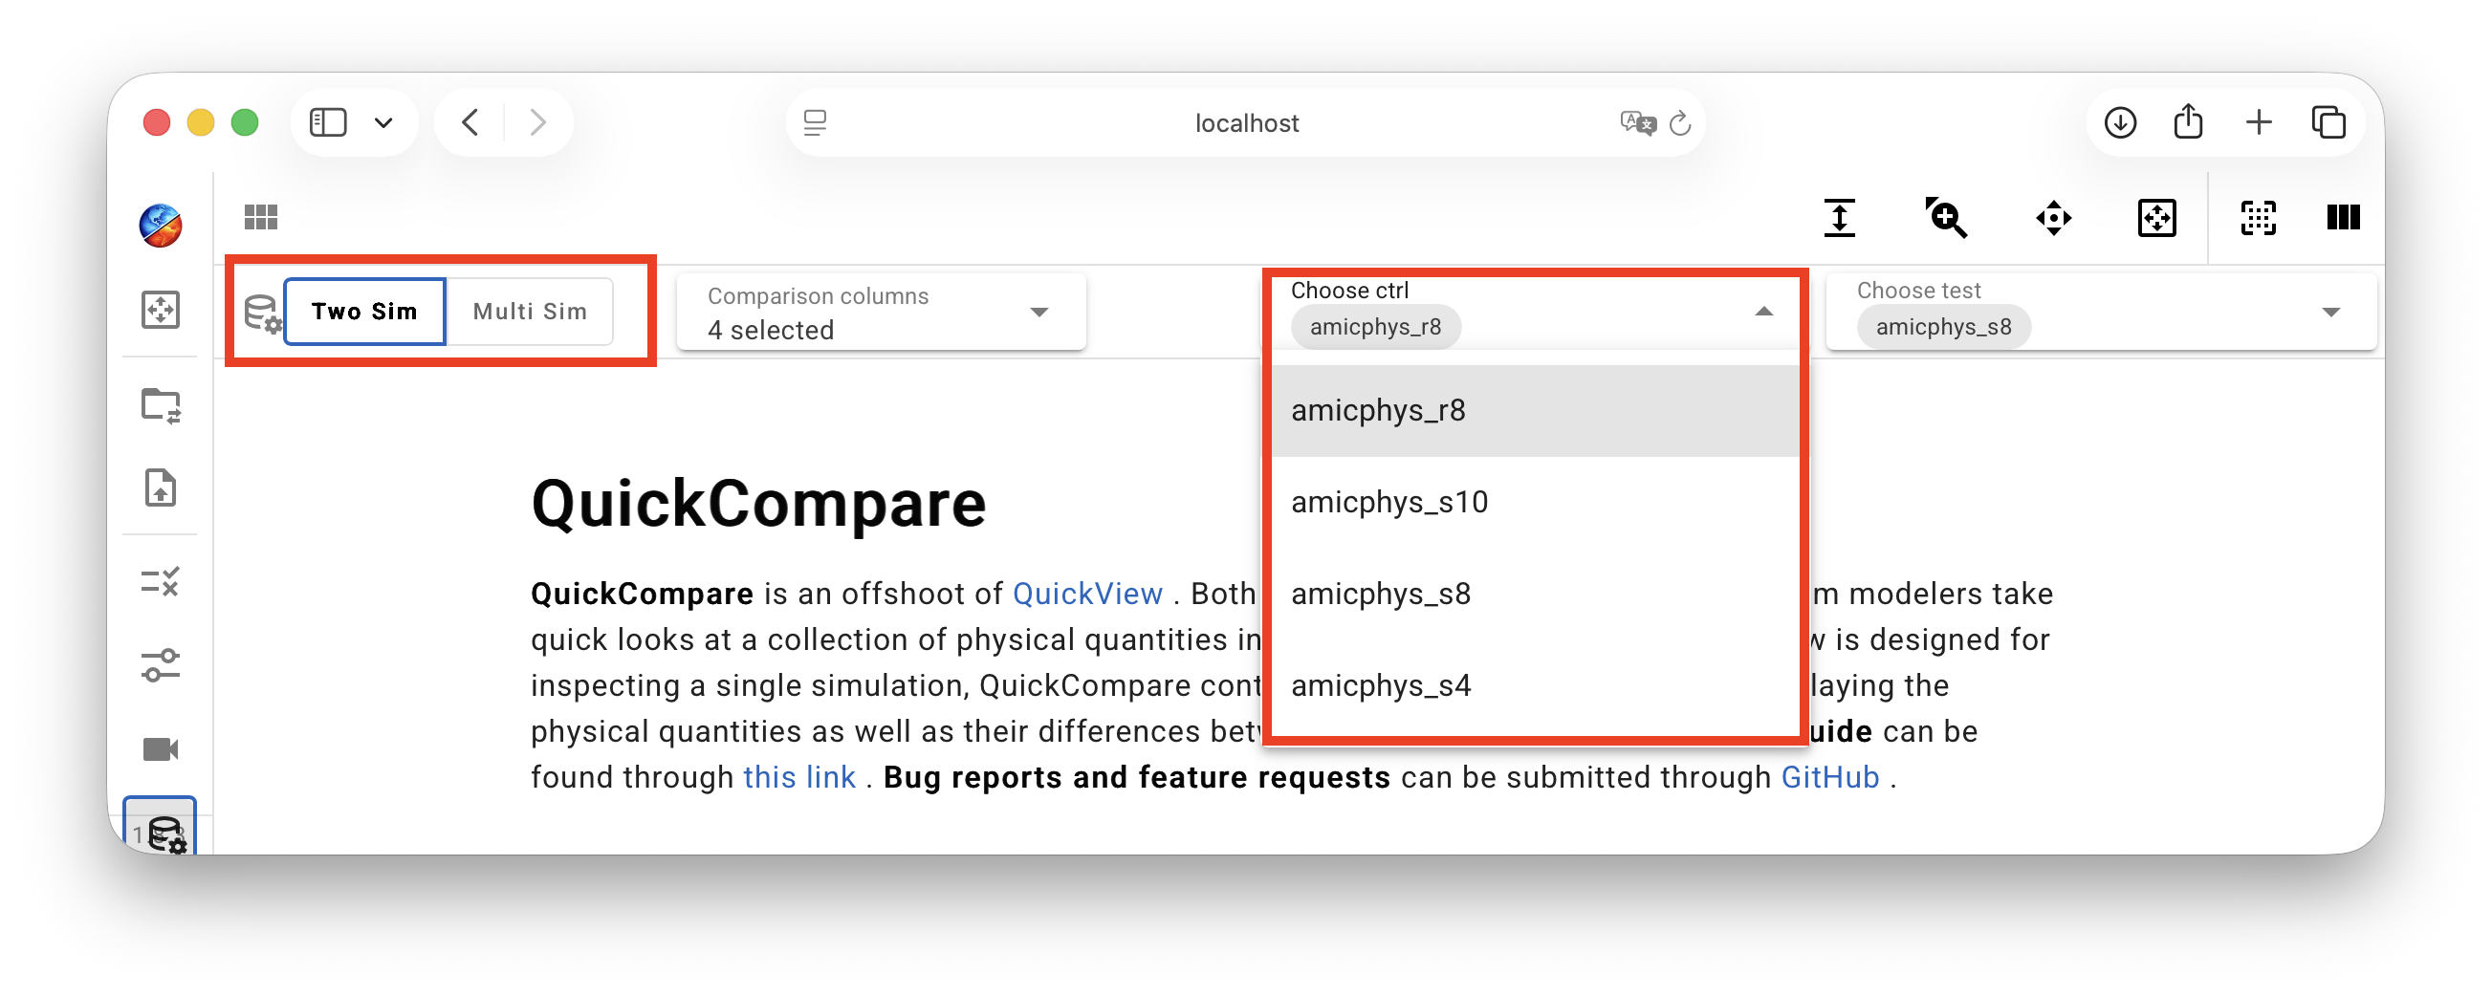The width and height of the screenshot is (2492, 996).
Task: Click the localhost address bar
Action: (1246, 122)
